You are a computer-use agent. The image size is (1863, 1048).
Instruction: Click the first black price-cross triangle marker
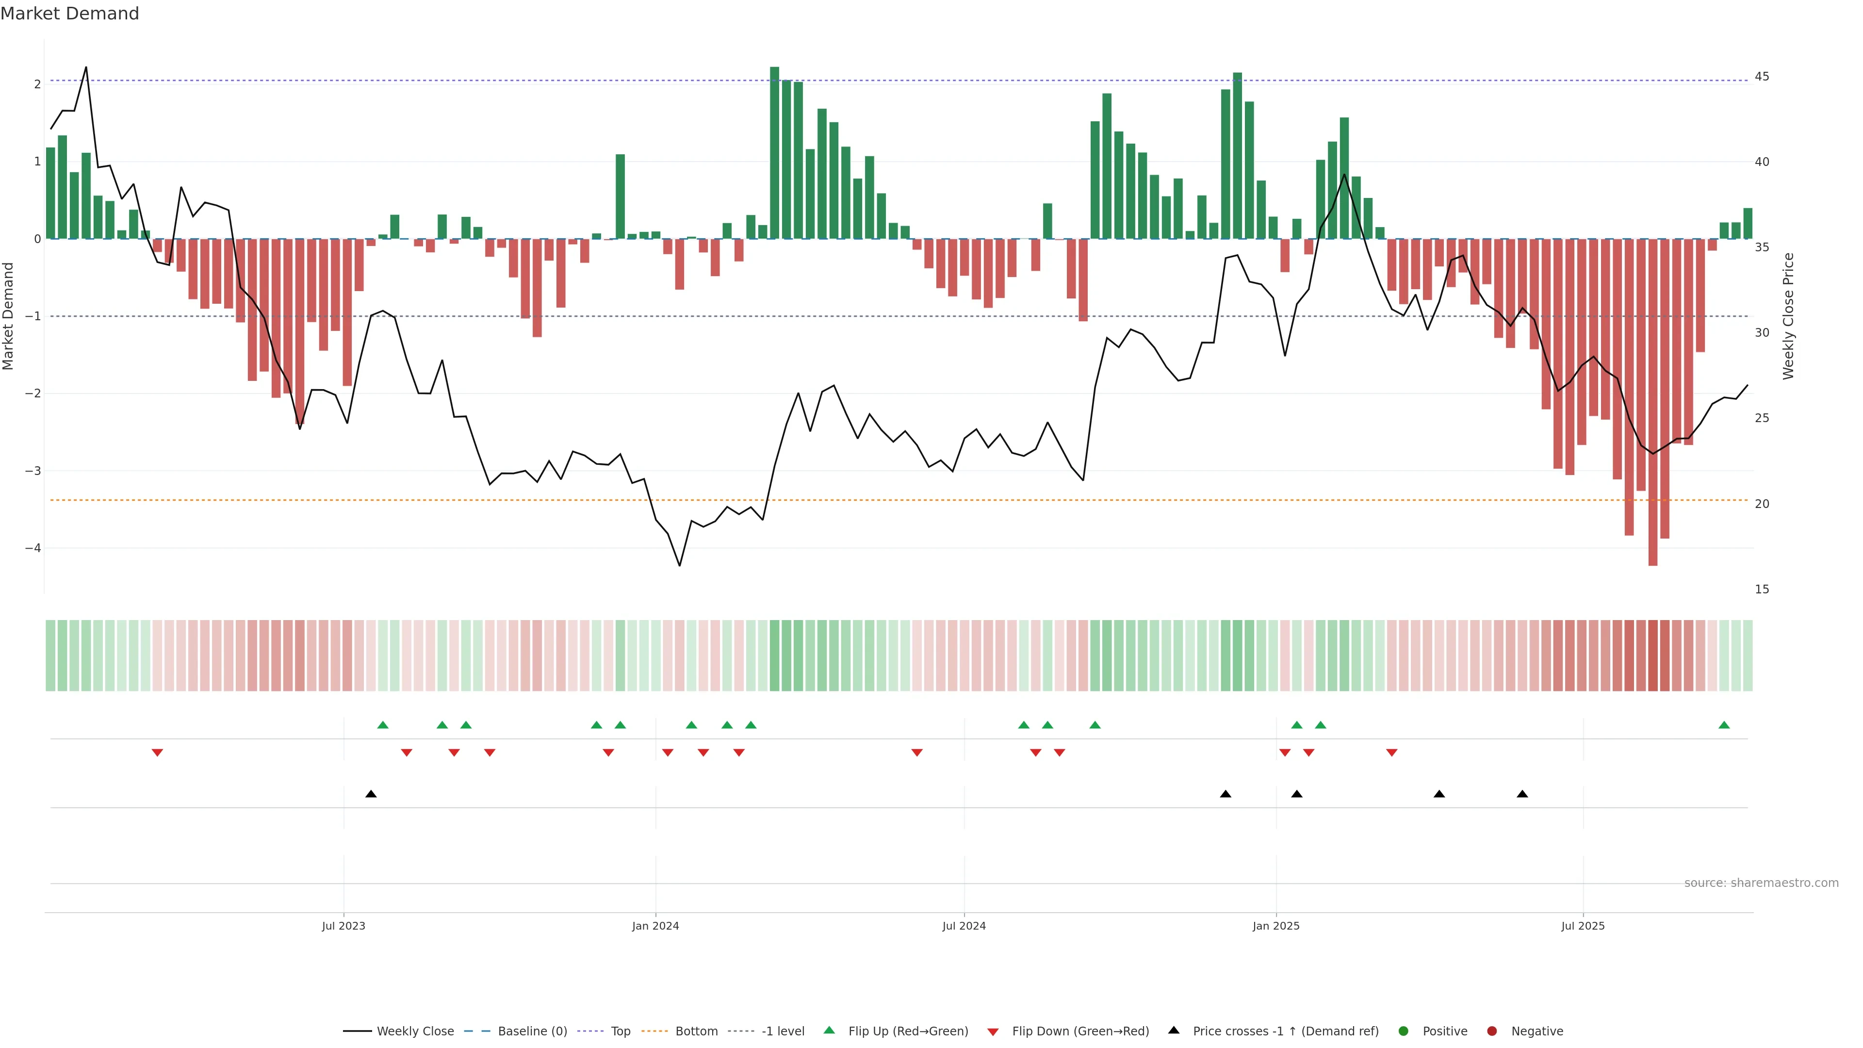click(371, 794)
